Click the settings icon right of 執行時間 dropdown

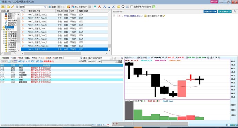tap(121, 61)
